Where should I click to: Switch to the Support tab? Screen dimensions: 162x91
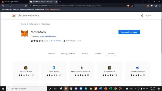click(x=98, y=54)
